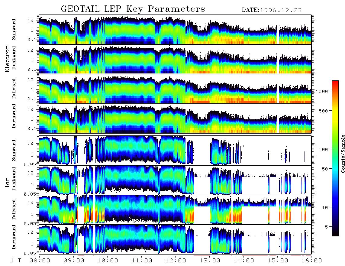Select the Electron group axis label
This screenshot has width=345, height=266.
[7, 59]
